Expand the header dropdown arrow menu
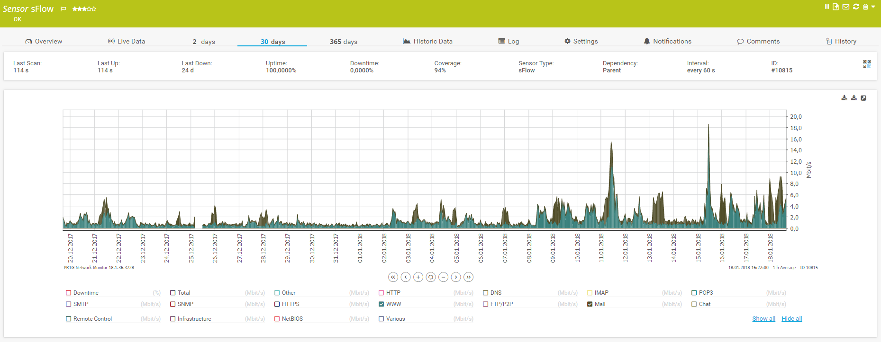Image resolution: width=881 pixels, height=342 pixels. click(873, 7)
